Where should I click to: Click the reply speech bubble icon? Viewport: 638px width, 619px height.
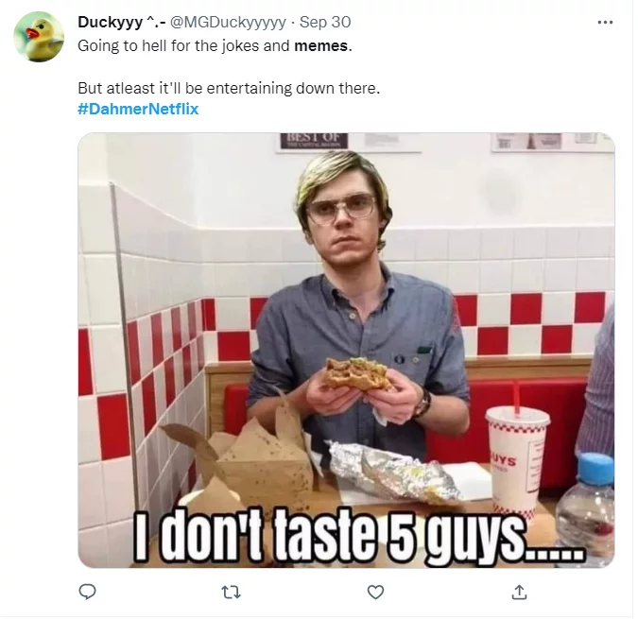(88, 592)
